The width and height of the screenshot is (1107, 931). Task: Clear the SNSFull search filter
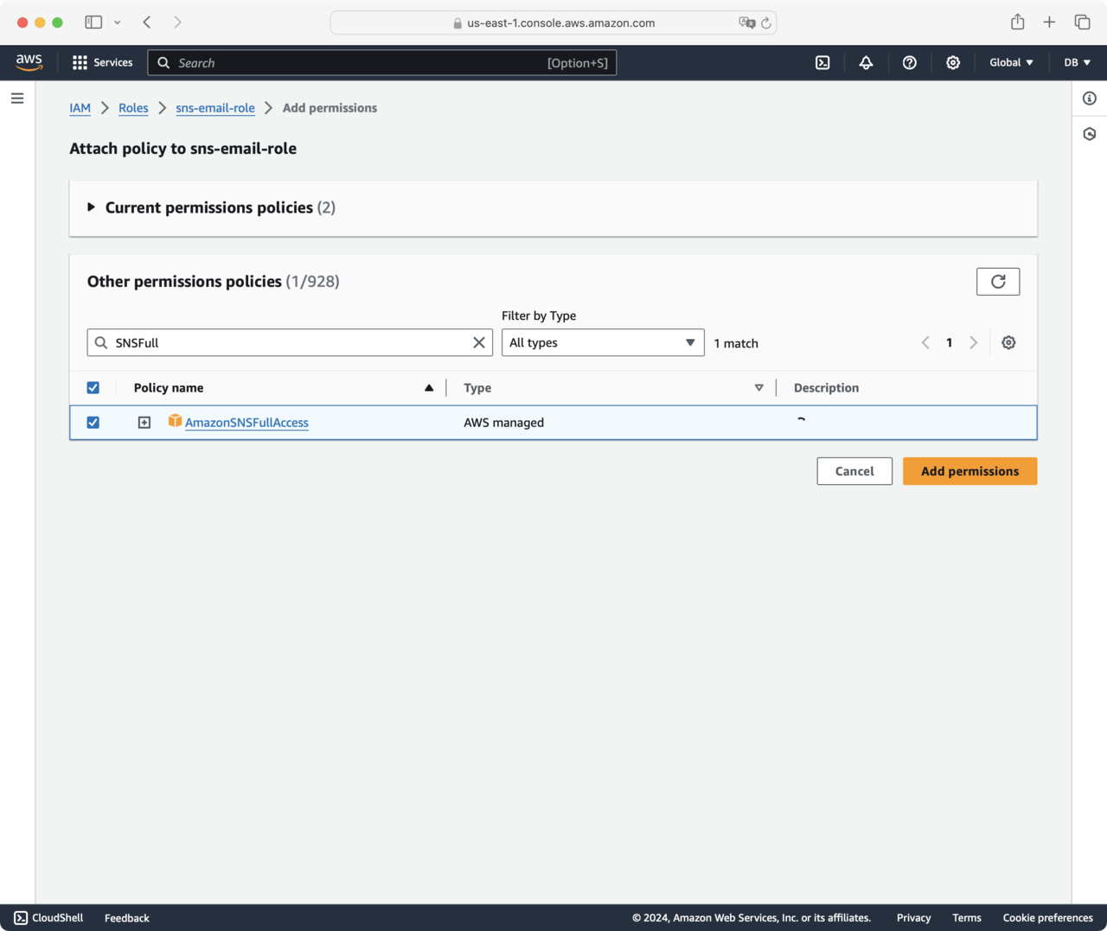[478, 343]
